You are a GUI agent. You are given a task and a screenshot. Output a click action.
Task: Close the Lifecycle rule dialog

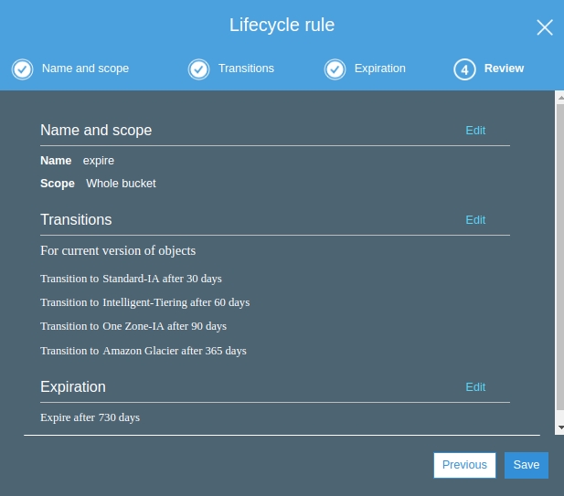click(x=544, y=27)
